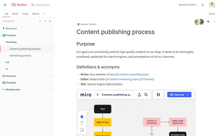Add new item with red plus icon
This screenshot has height=136, width=218.
(x=40, y=21)
